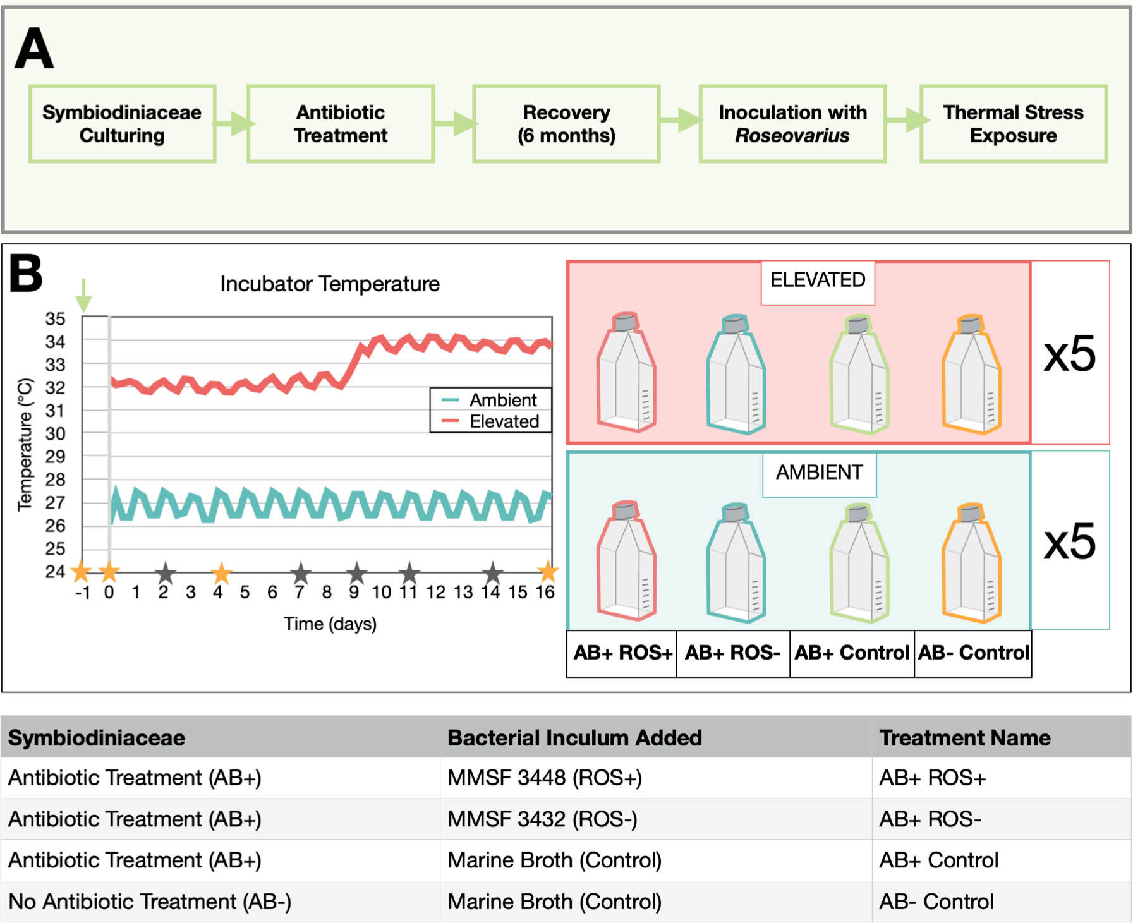This screenshot has height=923, width=1133.
Task: Click the green down arrow above the chart
Action: pyautogui.click(x=83, y=296)
